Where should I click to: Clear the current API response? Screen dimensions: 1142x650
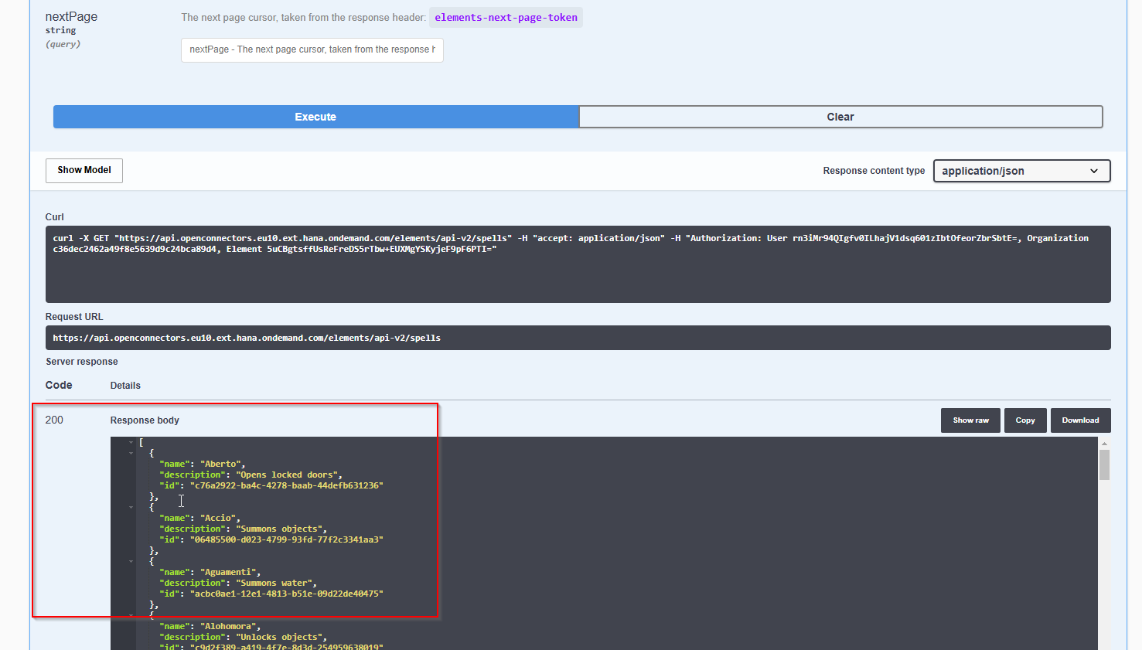coord(840,117)
